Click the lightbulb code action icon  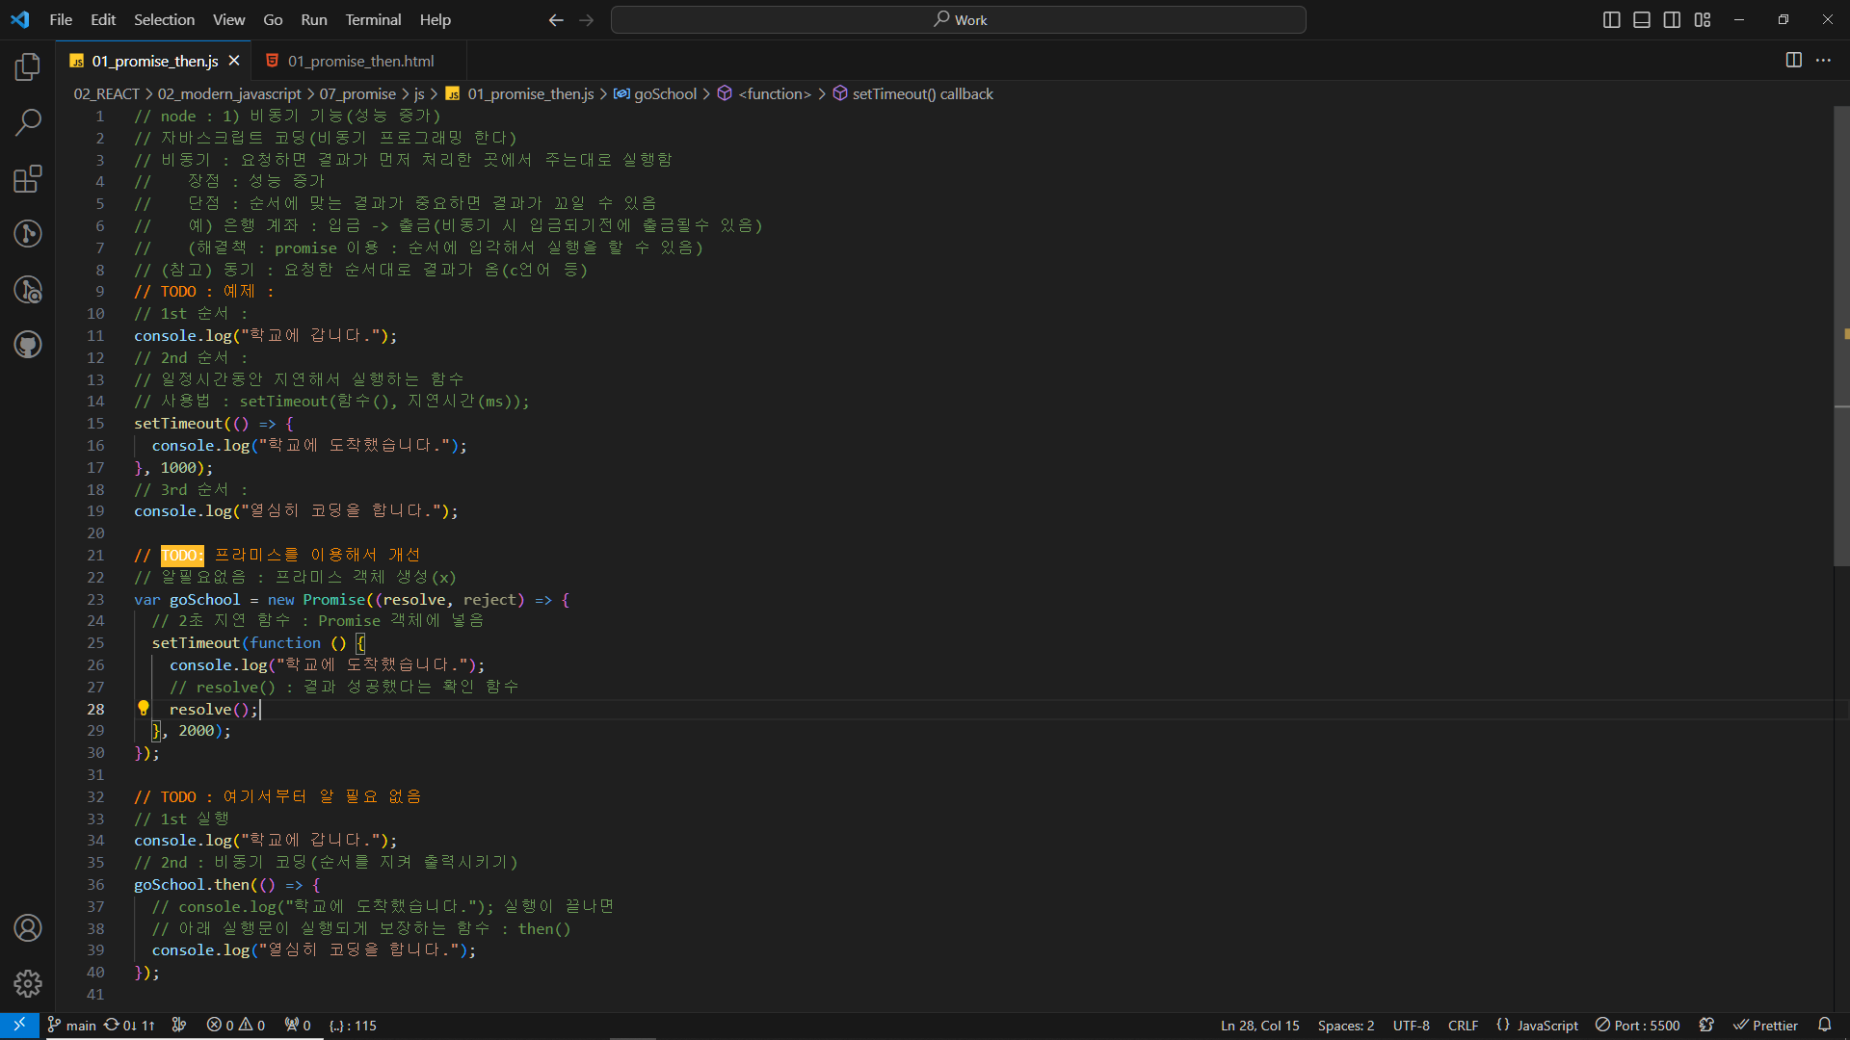click(x=143, y=709)
